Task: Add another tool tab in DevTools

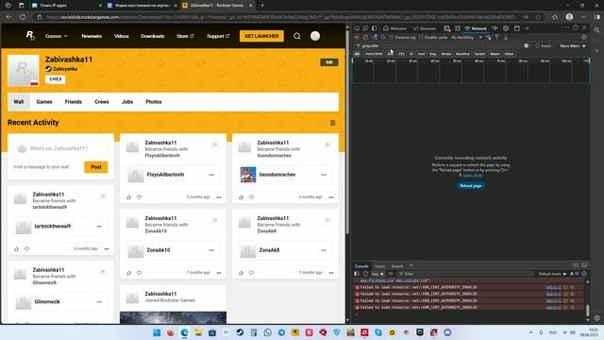Action: [x=528, y=28]
